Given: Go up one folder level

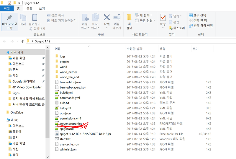Looking at the screenshot, I should coord(23,41).
